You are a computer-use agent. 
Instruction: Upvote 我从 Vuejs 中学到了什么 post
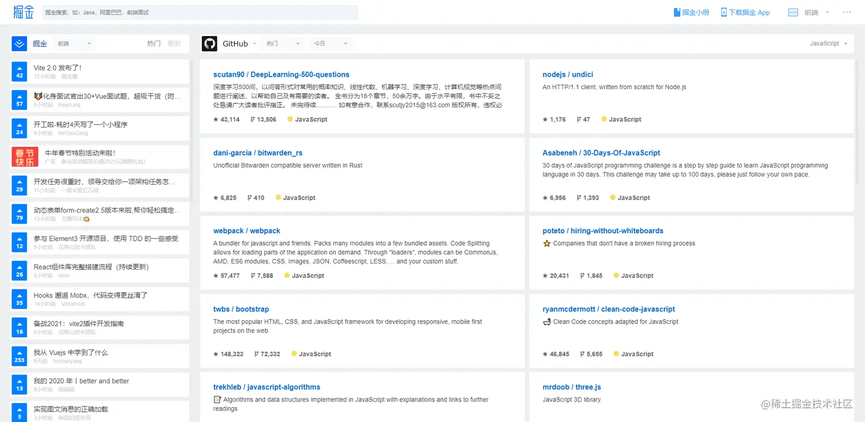19,356
